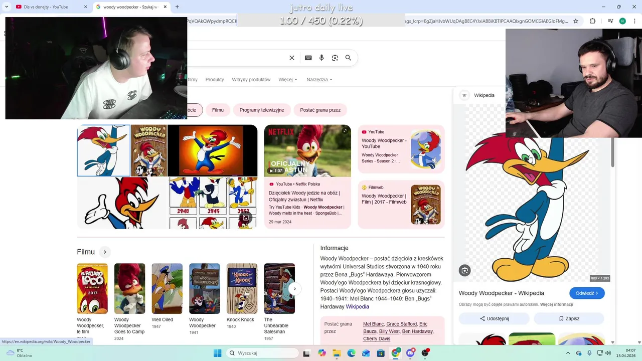Show hidden system tray icons

click(568, 353)
